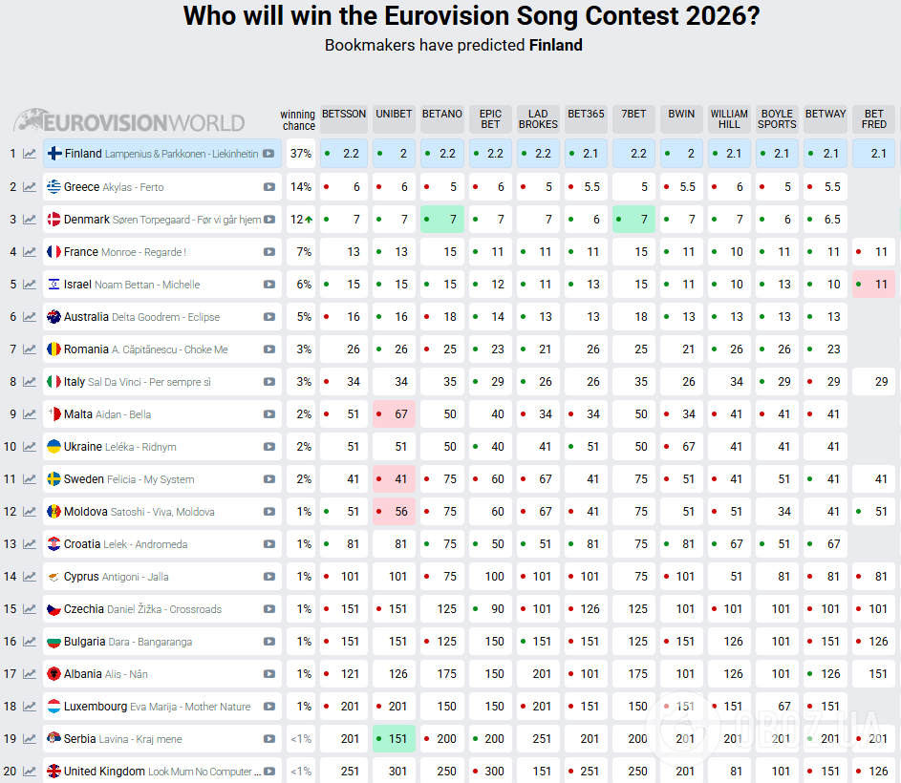
Task: Open Australia's odds history chart icon
Action: pyautogui.click(x=30, y=316)
